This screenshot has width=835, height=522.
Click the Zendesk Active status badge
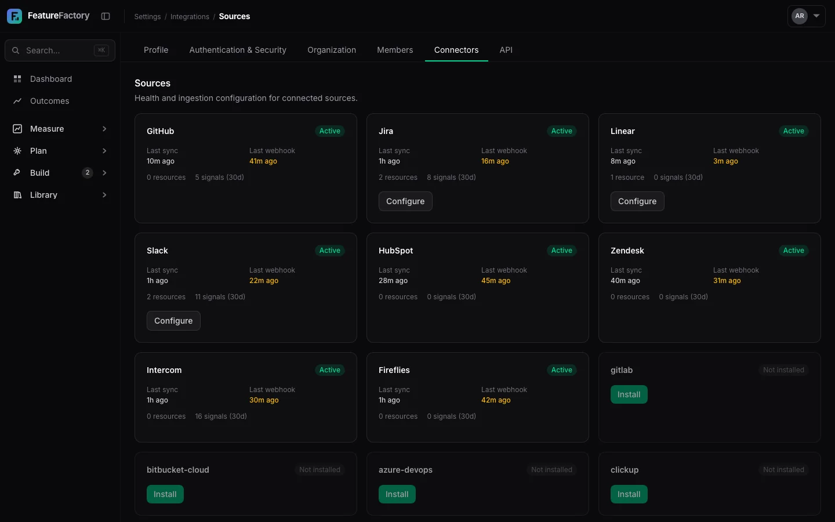[794, 251]
